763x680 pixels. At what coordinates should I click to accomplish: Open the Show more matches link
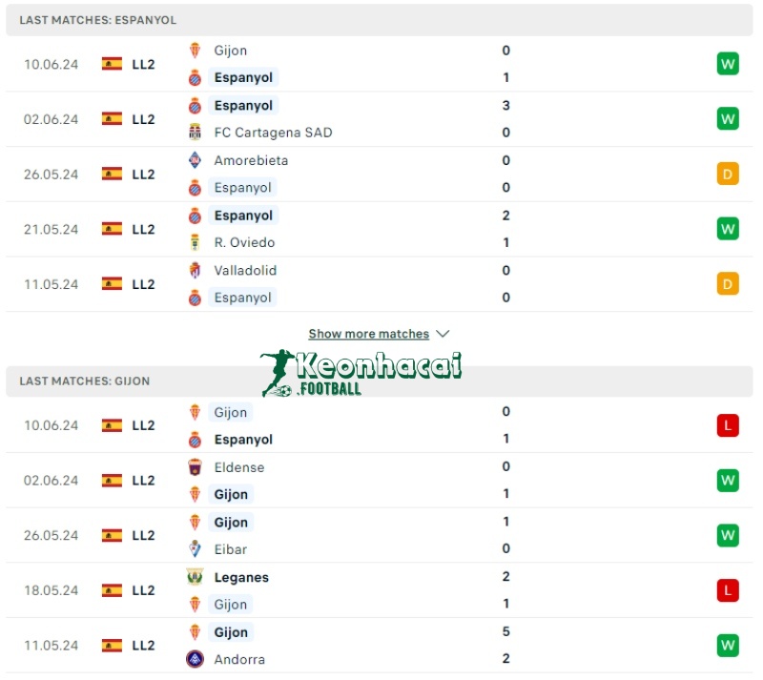369,334
